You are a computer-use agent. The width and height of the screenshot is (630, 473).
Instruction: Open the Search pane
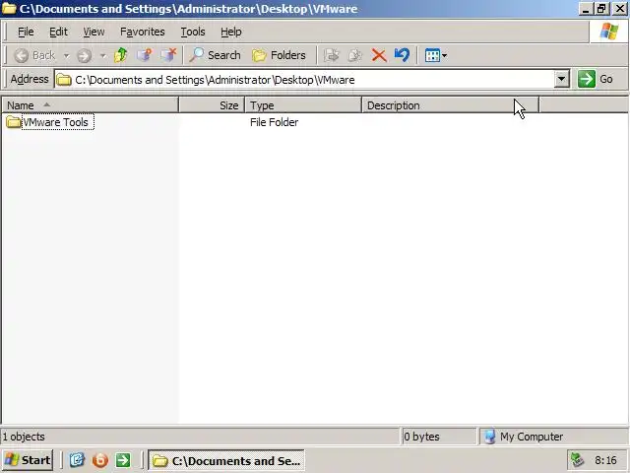tap(215, 55)
